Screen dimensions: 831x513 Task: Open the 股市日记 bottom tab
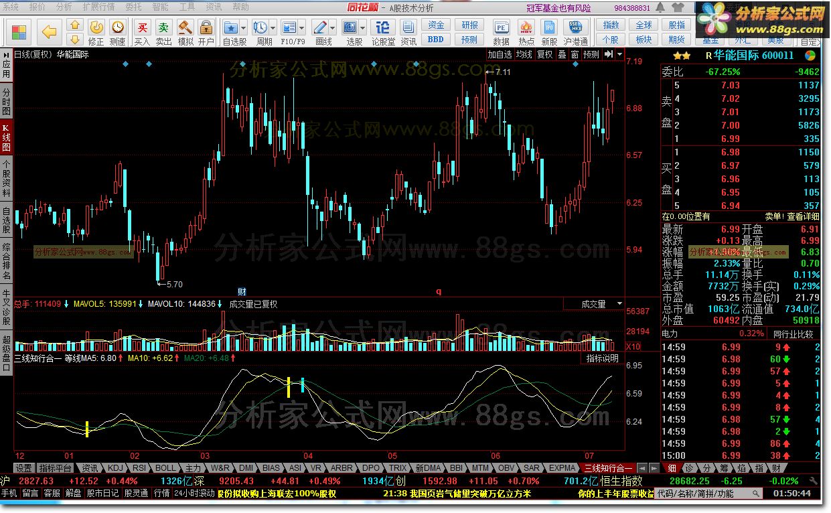click(x=102, y=494)
